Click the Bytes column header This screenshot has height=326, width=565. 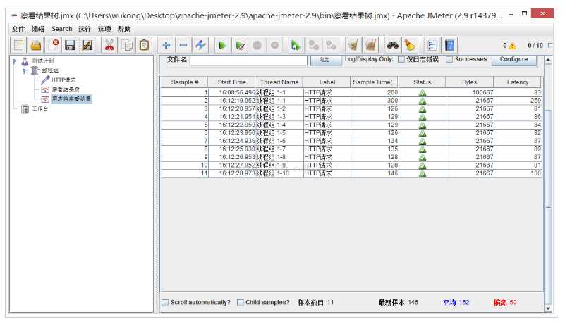pos(470,82)
